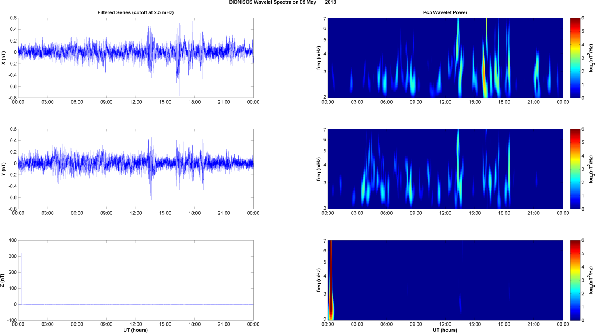
Task: Click the colorbar beside the X wavelet spectrum
Action: [x=575, y=58]
